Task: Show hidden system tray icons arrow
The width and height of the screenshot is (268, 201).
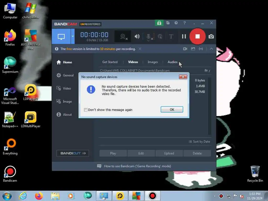Action: point(215,196)
